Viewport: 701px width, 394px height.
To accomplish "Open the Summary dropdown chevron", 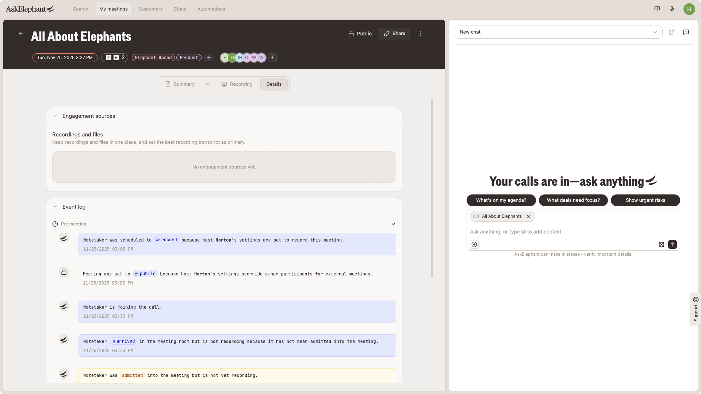I will tap(208, 84).
